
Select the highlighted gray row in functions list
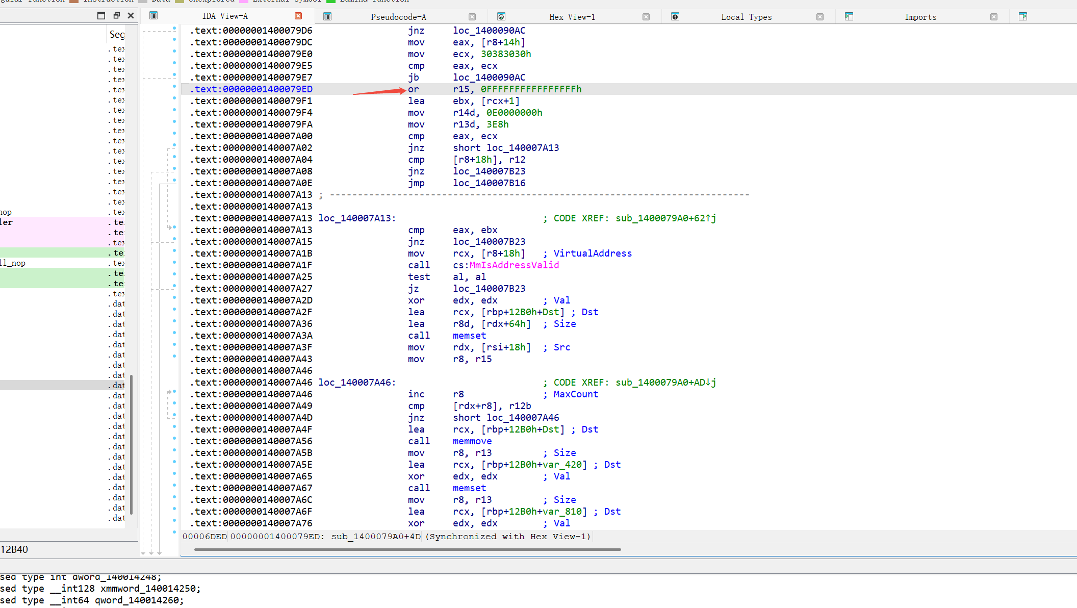click(x=63, y=385)
